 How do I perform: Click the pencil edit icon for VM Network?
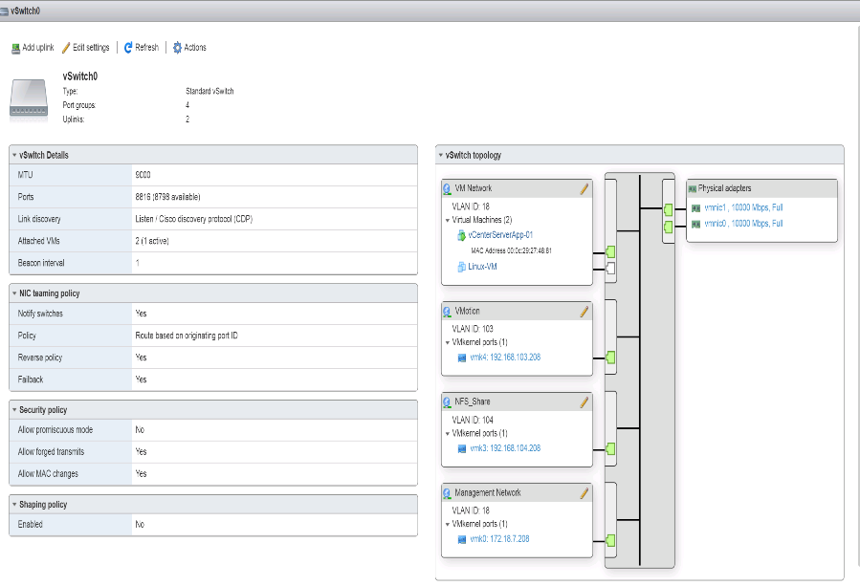pos(584,189)
